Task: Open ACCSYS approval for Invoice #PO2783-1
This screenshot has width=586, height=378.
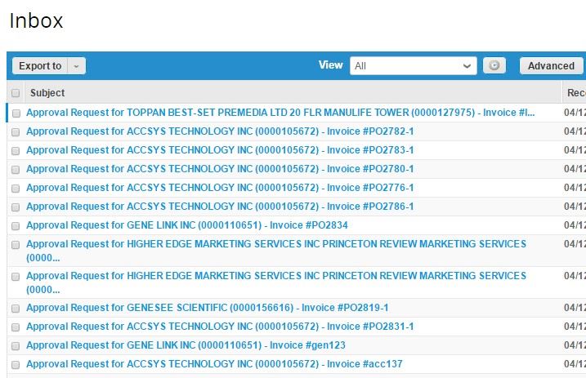Action: 220,150
